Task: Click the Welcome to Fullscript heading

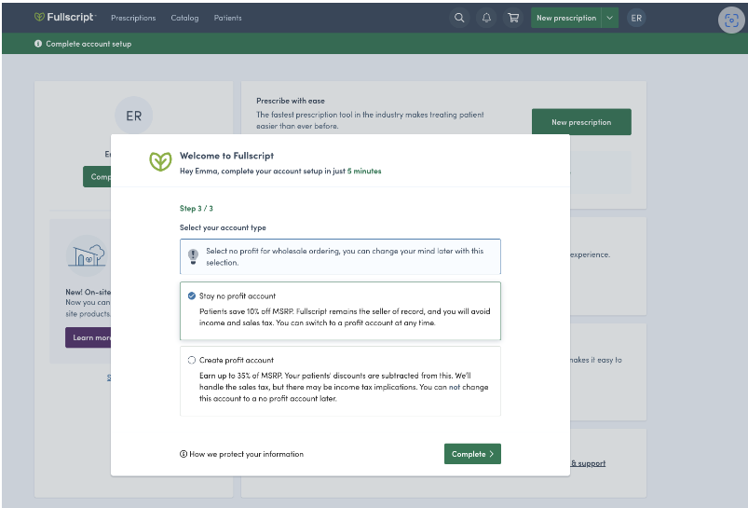Action: pos(226,156)
